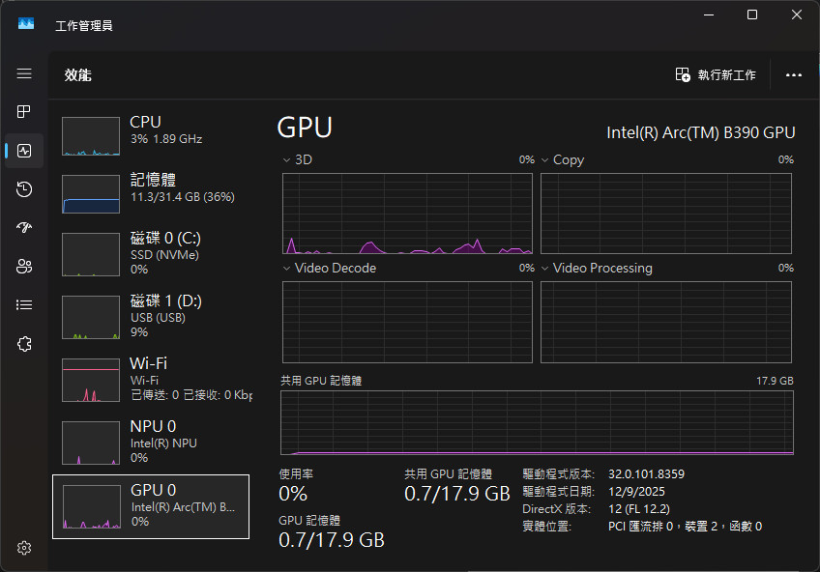Open the hamburger navigation menu

[x=24, y=73]
